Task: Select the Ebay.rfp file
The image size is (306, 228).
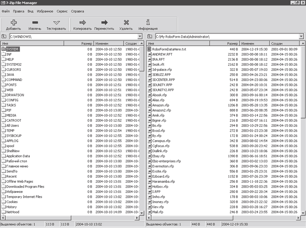Action: (x=158, y=156)
